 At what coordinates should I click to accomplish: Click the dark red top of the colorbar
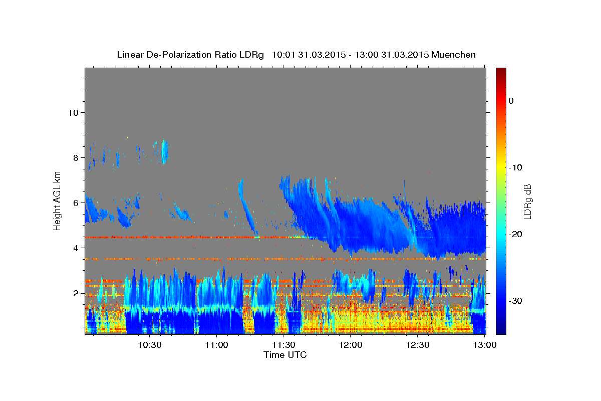(x=501, y=73)
